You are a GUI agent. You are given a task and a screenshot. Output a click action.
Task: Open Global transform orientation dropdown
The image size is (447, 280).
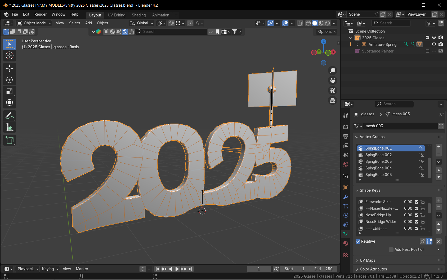pos(142,23)
